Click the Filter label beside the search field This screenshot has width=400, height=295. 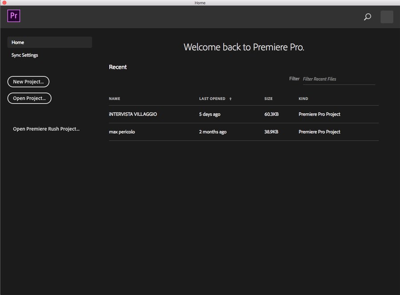pyautogui.click(x=294, y=79)
